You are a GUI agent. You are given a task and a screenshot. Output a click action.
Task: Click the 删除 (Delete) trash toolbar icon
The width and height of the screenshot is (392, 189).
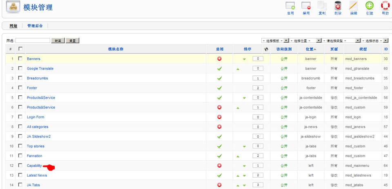click(338, 5)
